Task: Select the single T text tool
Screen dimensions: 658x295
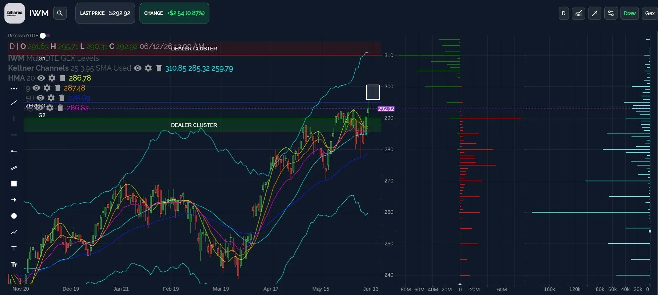Action: (x=14, y=248)
